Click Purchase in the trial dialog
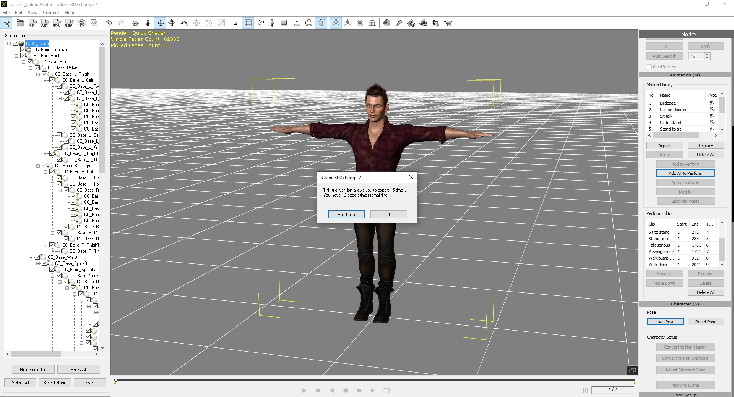Image resolution: width=734 pixels, height=397 pixels. (346, 215)
